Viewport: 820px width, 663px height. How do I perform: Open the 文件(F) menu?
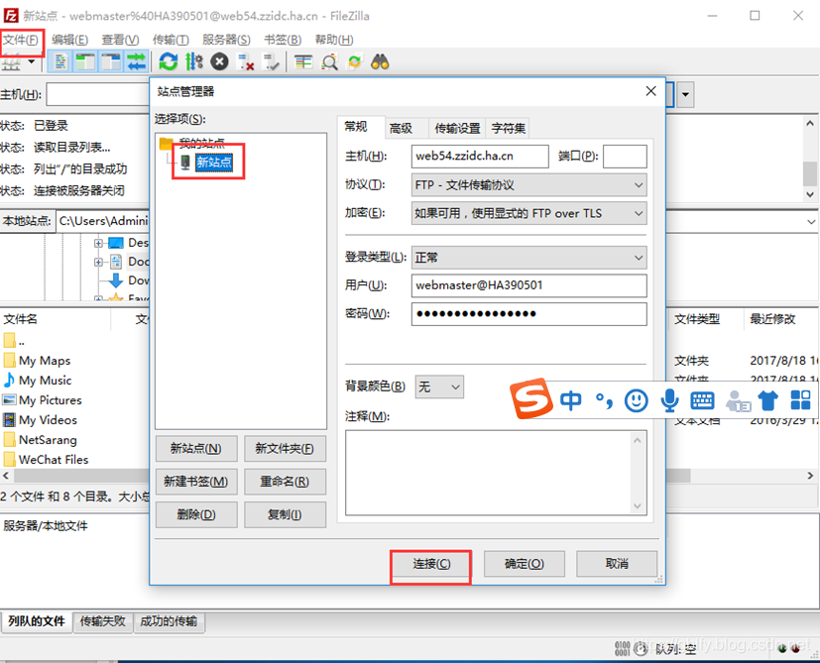pyautogui.click(x=21, y=40)
